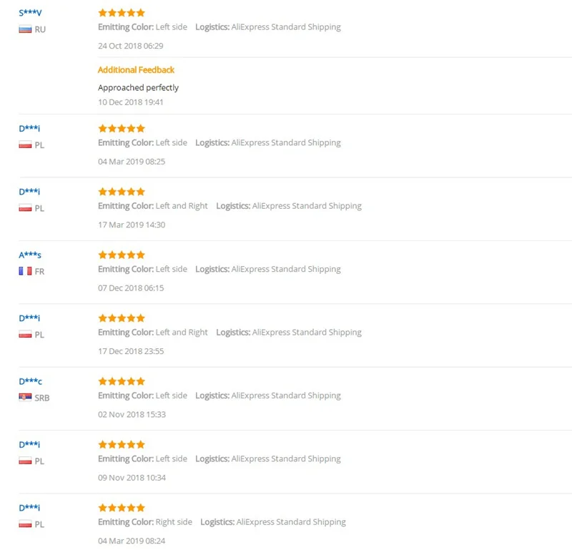Click the Polish flag under the 17 Dec 2018 review

[x=25, y=334]
